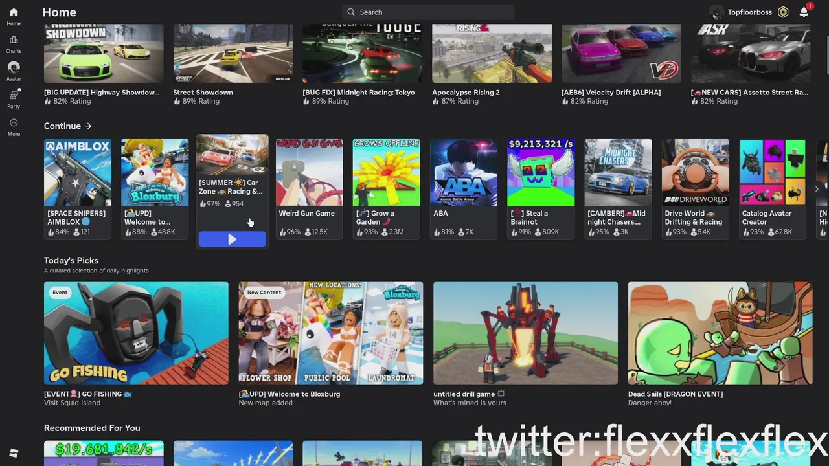Open the Avatar sidebar icon
829x466 pixels.
point(14,67)
